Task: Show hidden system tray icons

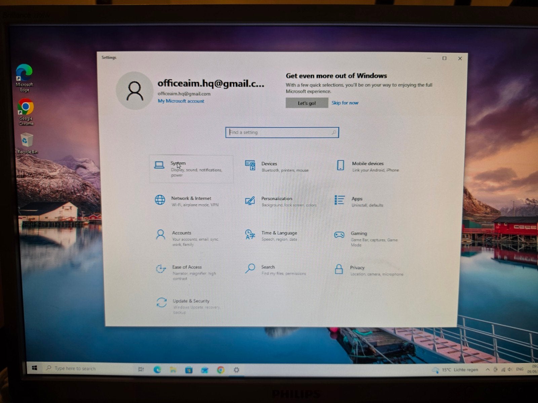Action: pyautogui.click(x=487, y=369)
